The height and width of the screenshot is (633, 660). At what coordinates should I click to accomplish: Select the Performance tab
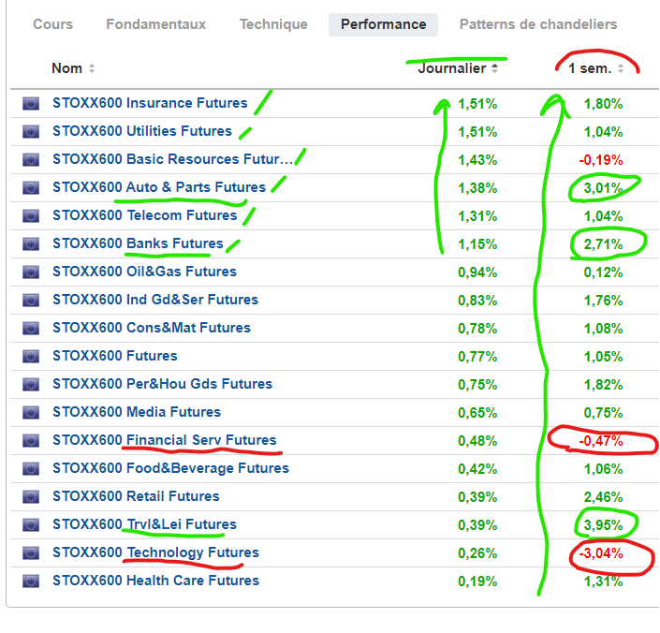(383, 24)
